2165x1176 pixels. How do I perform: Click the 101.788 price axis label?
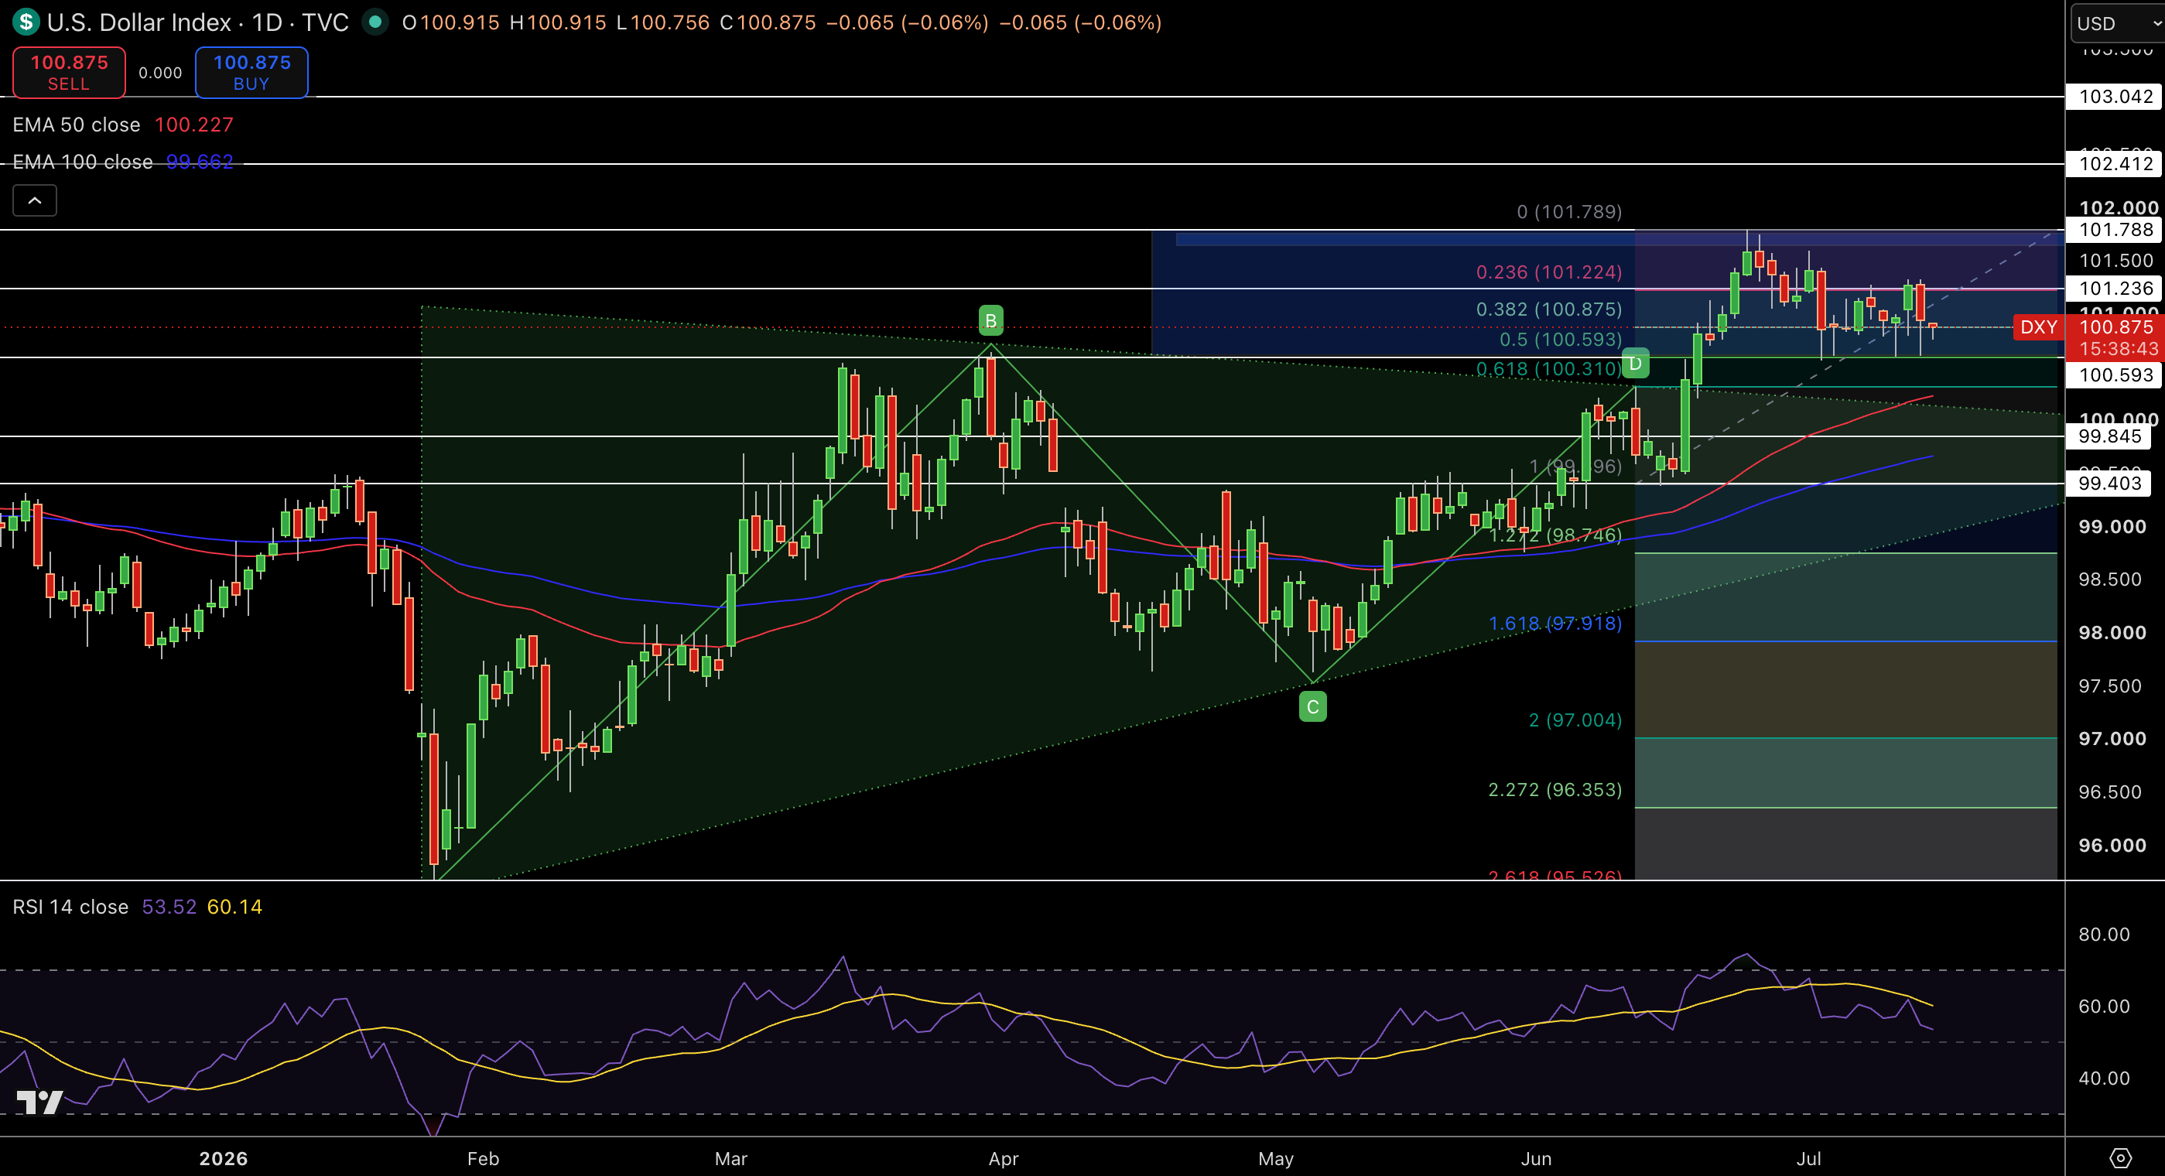pos(2115,230)
